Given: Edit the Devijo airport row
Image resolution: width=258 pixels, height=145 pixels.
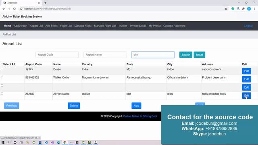Looking at the screenshot, I should [x=246, y=71].
